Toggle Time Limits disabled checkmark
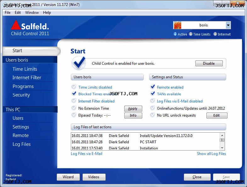Image resolution: width=247 pixels, height=187 pixels. click(74, 87)
